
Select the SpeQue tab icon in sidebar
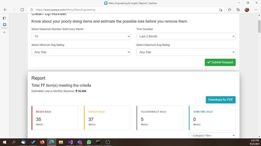click(4, 24)
